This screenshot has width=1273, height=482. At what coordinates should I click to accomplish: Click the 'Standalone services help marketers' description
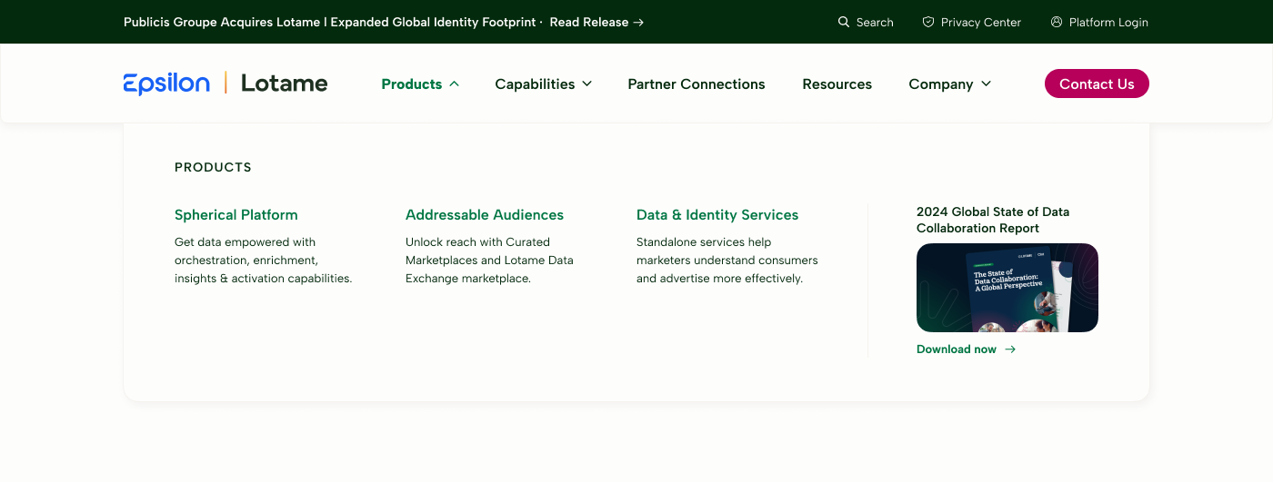pos(727,261)
